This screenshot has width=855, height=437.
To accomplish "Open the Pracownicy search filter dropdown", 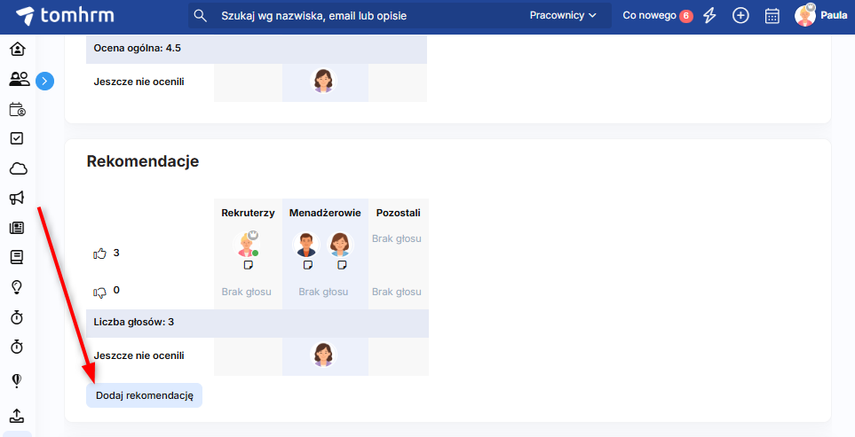I will click(x=563, y=16).
